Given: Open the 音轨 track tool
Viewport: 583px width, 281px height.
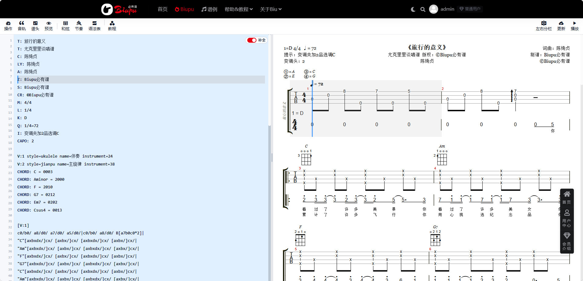Looking at the screenshot, I should 22,26.
